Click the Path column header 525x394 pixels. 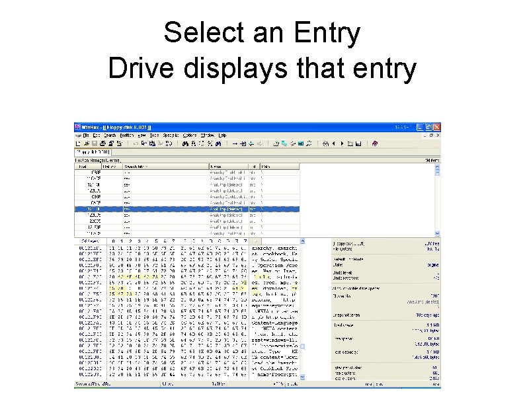pos(280,167)
